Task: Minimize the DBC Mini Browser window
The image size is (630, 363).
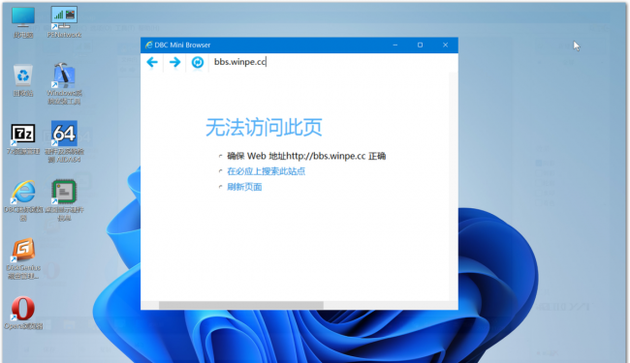Action: coord(395,45)
